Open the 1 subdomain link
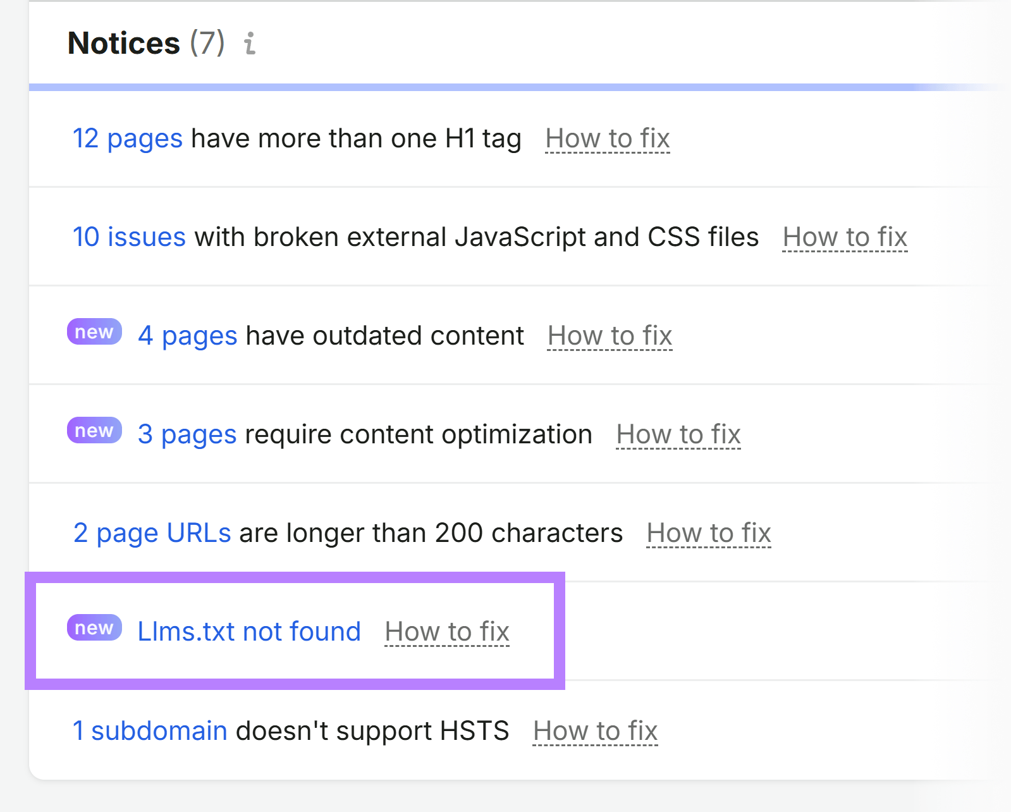 150,730
